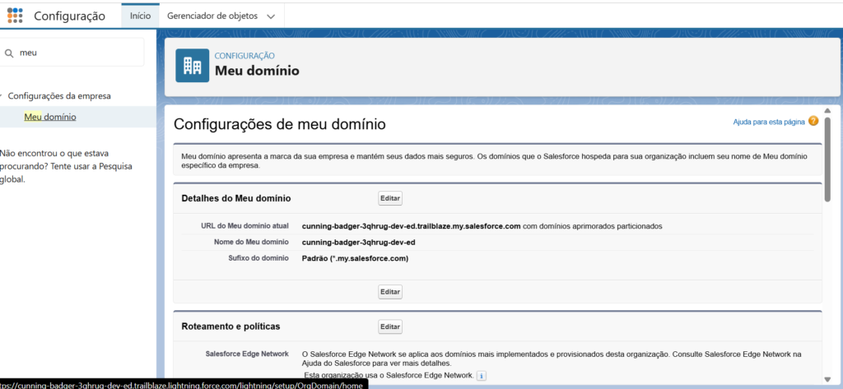
Task: Click the URL do Meu domínio atual label
Action: coord(245,226)
